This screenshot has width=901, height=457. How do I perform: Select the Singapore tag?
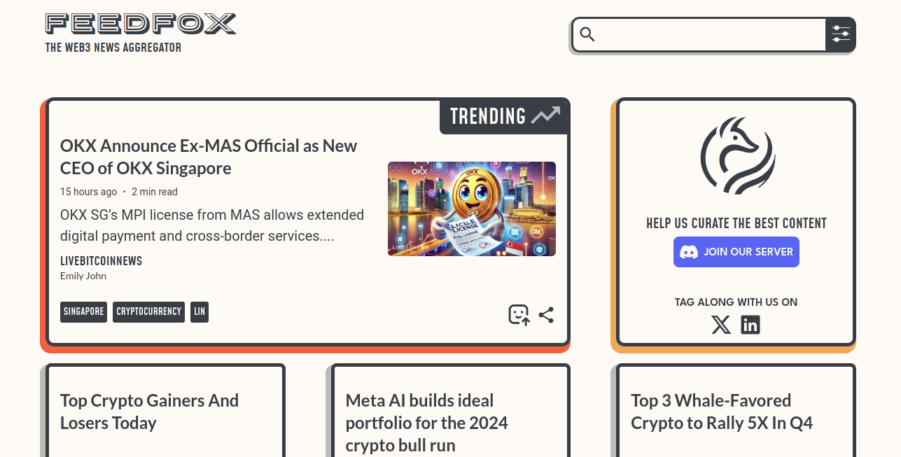pyautogui.click(x=83, y=312)
